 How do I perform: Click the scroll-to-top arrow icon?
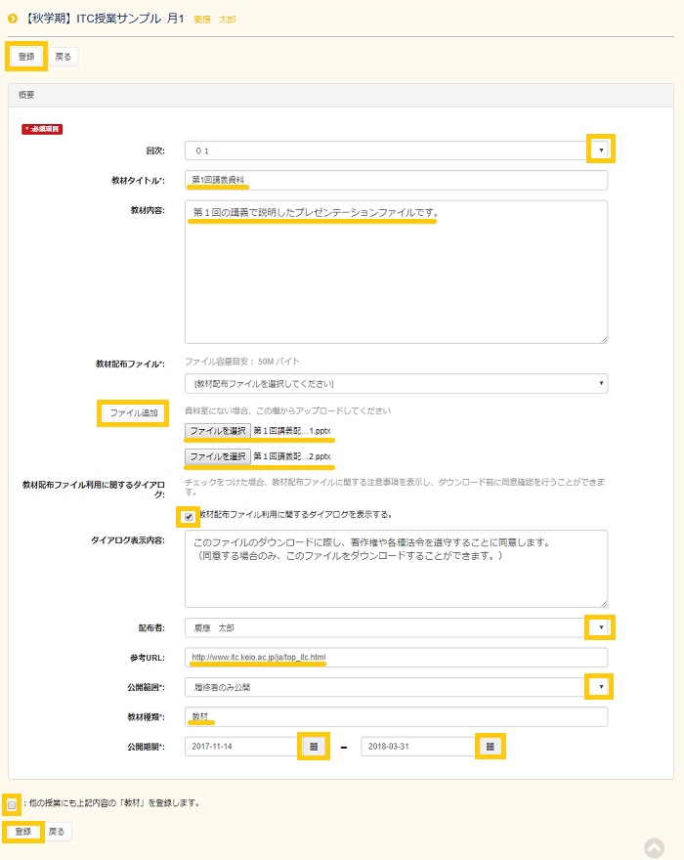[x=654, y=847]
